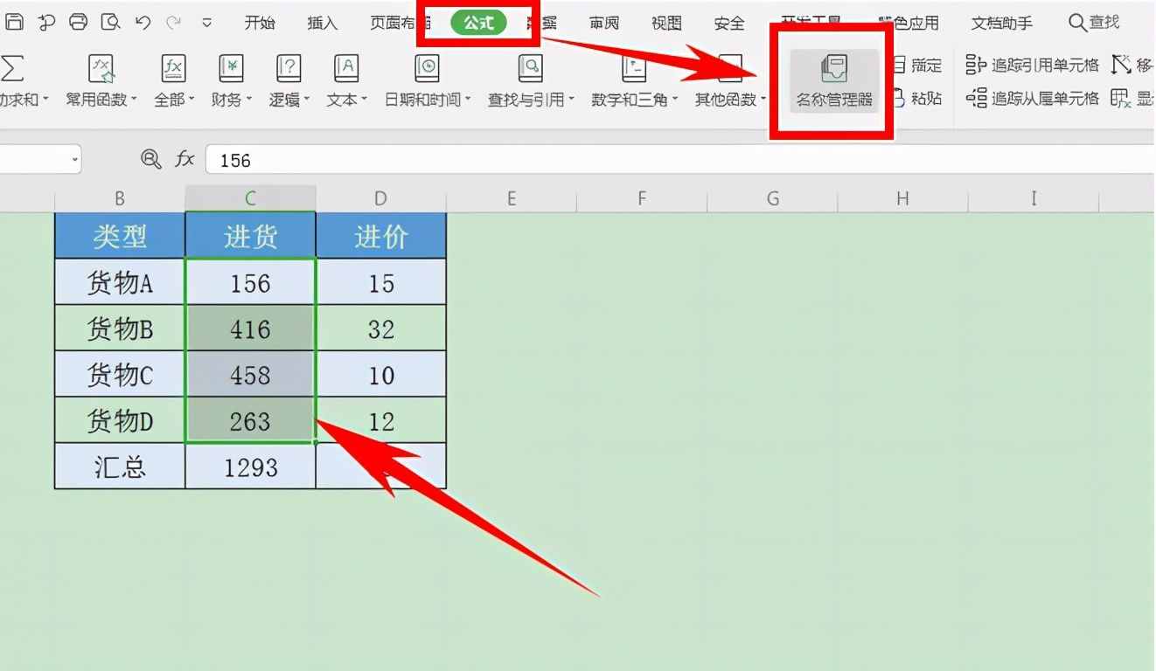
Task: Select column G header
Action: tap(772, 199)
